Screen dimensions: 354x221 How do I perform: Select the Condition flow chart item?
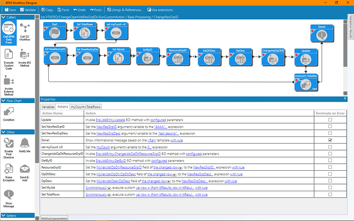tap(9, 114)
